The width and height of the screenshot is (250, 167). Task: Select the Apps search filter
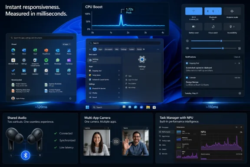click(x=100, y=49)
